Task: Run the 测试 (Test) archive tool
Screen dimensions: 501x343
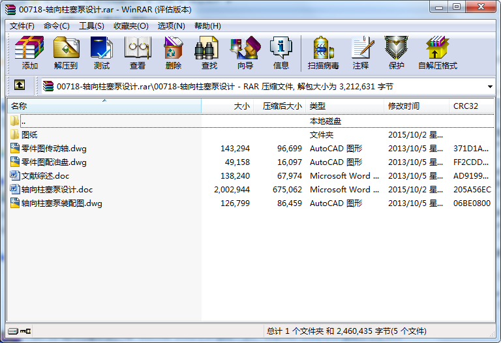Action: pyautogui.click(x=102, y=53)
